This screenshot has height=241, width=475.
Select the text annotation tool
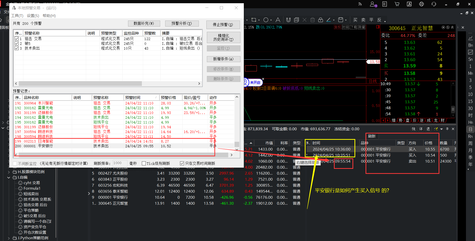278,20
